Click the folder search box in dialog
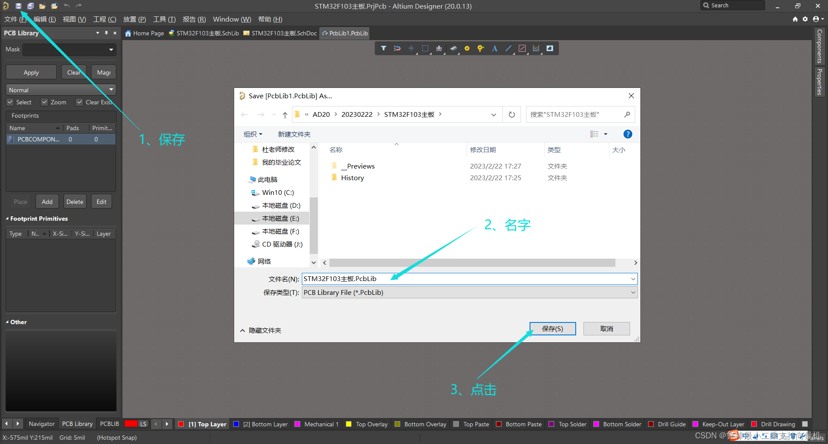 coord(580,115)
